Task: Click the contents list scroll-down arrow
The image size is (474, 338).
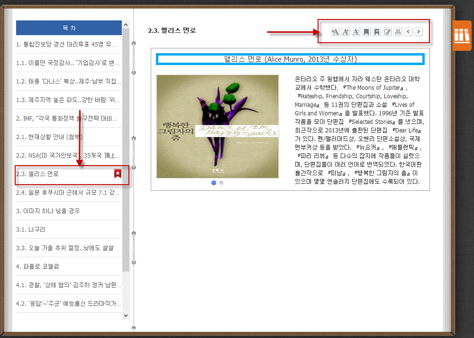Action: click(126, 316)
